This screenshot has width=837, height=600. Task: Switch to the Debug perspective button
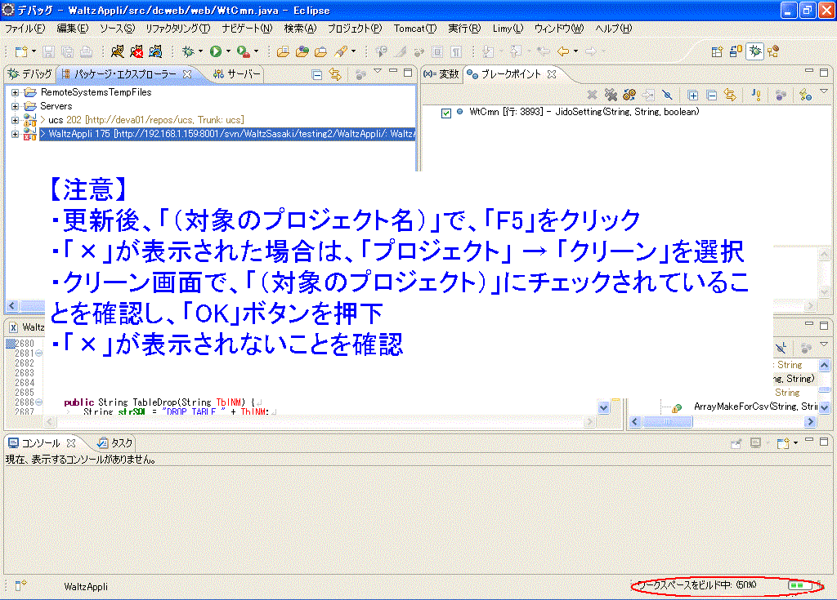tap(756, 51)
